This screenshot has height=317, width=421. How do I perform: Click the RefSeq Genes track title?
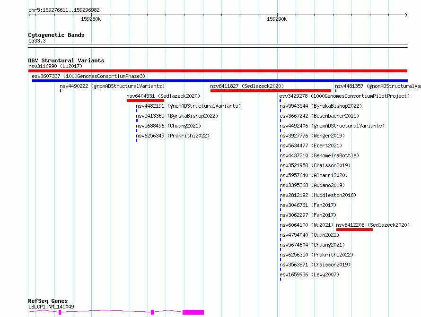(x=48, y=301)
